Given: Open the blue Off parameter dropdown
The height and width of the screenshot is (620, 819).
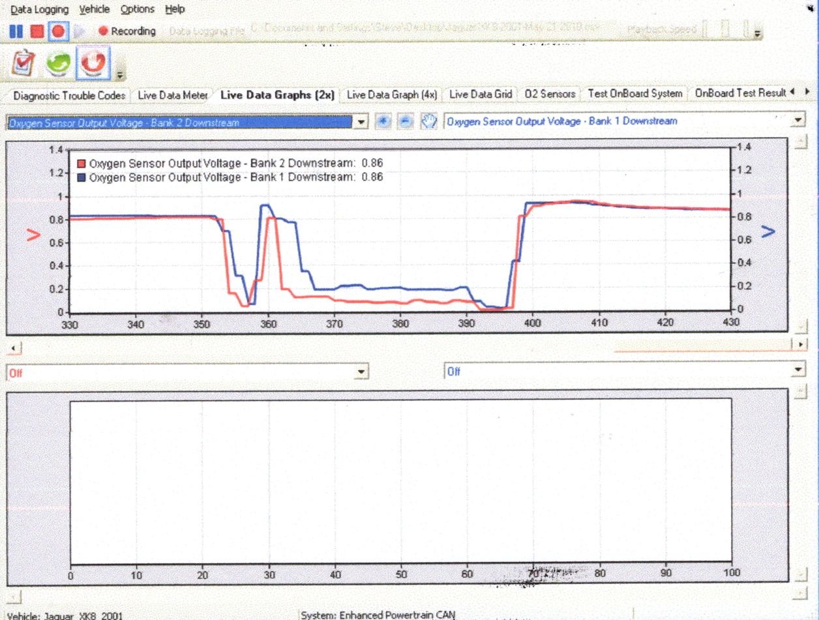Looking at the screenshot, I should click(799, 370).
